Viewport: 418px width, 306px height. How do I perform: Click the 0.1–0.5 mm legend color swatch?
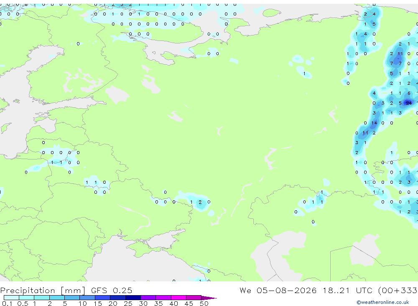[x=11, y=298]
